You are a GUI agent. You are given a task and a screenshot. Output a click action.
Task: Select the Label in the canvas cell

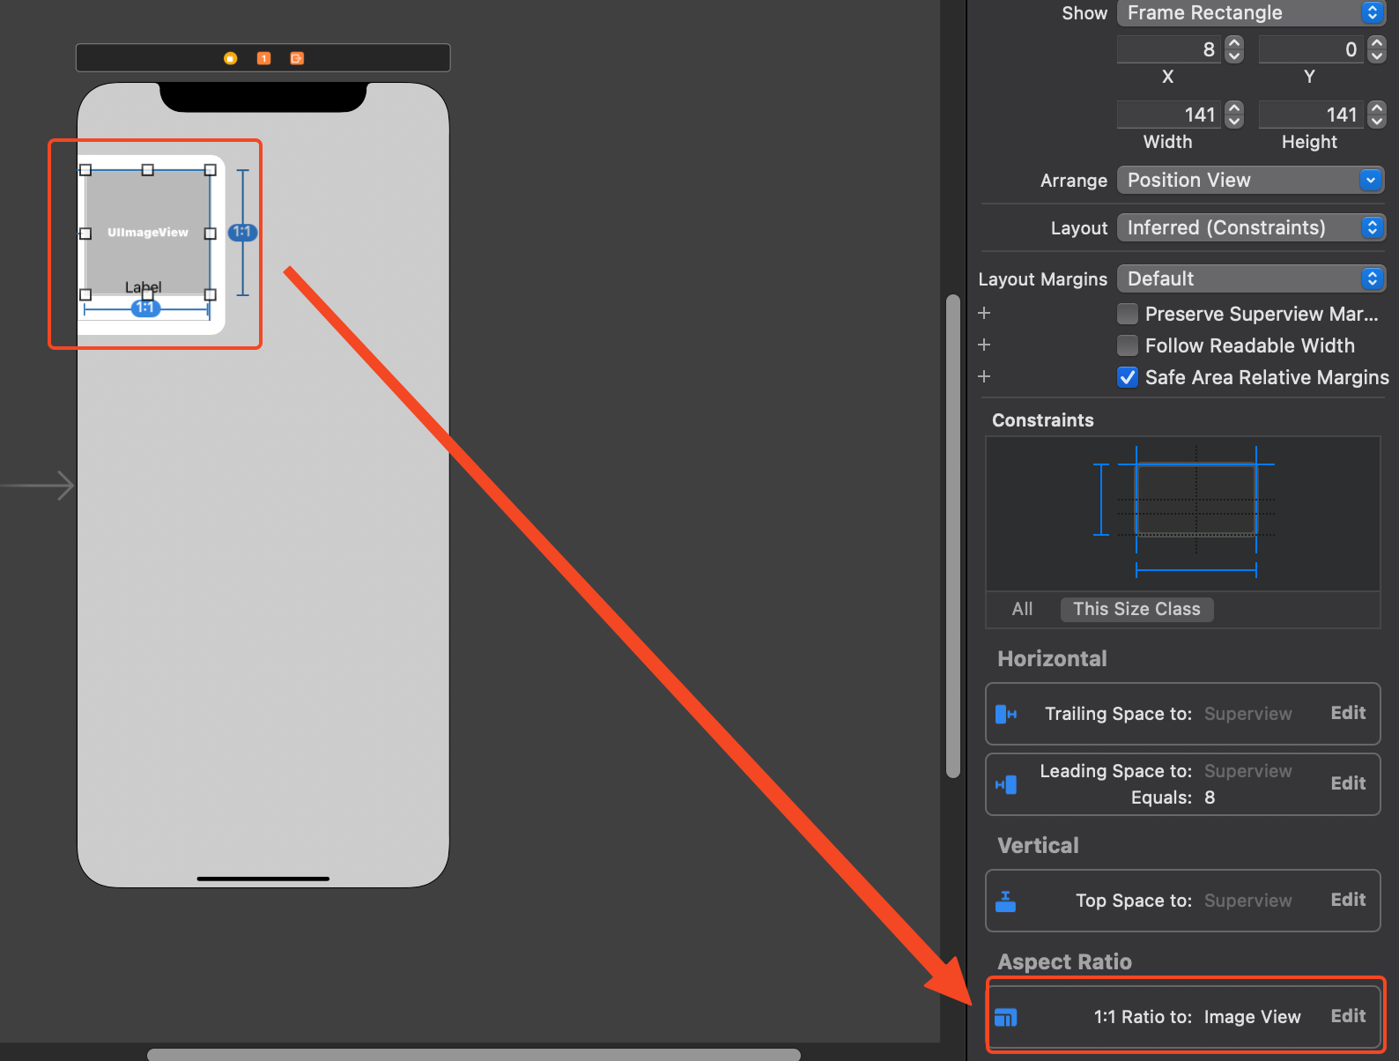pos(144,287)
